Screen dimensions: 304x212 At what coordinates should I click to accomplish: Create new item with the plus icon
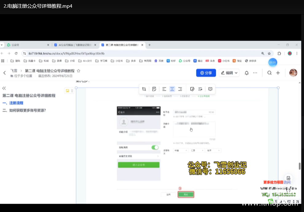tap(278, 73)
